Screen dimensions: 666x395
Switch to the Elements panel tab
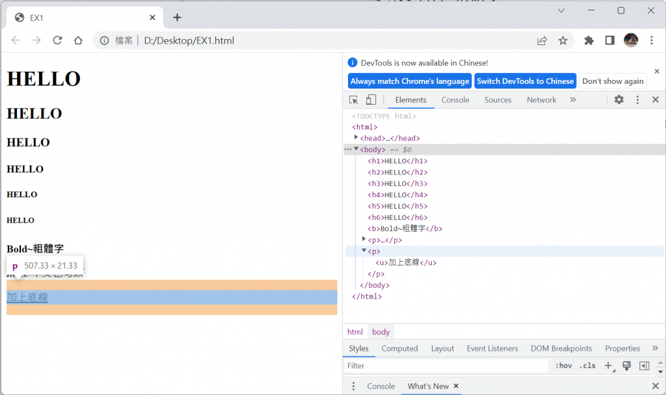(x=411, y=100)
